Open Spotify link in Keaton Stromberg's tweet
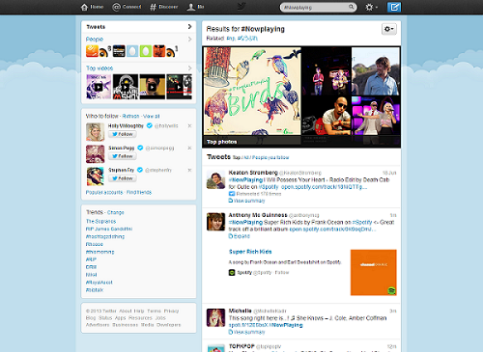This screenshot has width=483, height=352. 324,187
